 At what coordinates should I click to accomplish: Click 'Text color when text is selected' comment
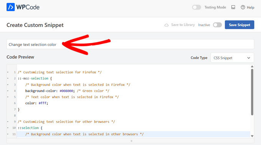(x=72, y=97)
